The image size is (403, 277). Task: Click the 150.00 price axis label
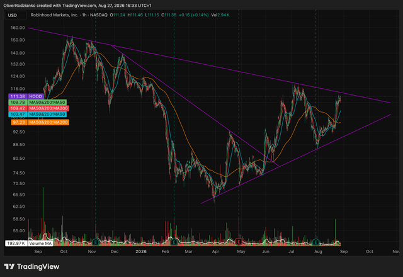[x=18, y=40]
